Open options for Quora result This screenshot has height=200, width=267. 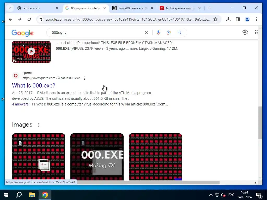pyautogui.click(x=84, y=78)
